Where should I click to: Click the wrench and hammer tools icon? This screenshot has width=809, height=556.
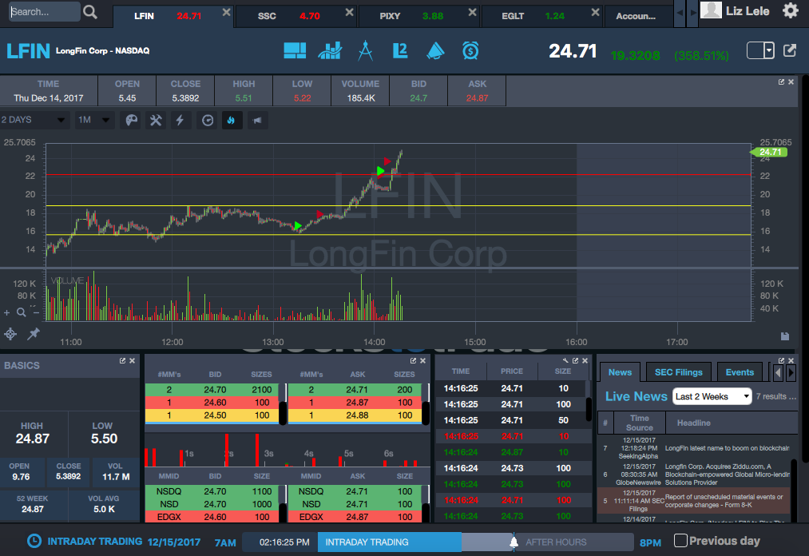[157, 120]
